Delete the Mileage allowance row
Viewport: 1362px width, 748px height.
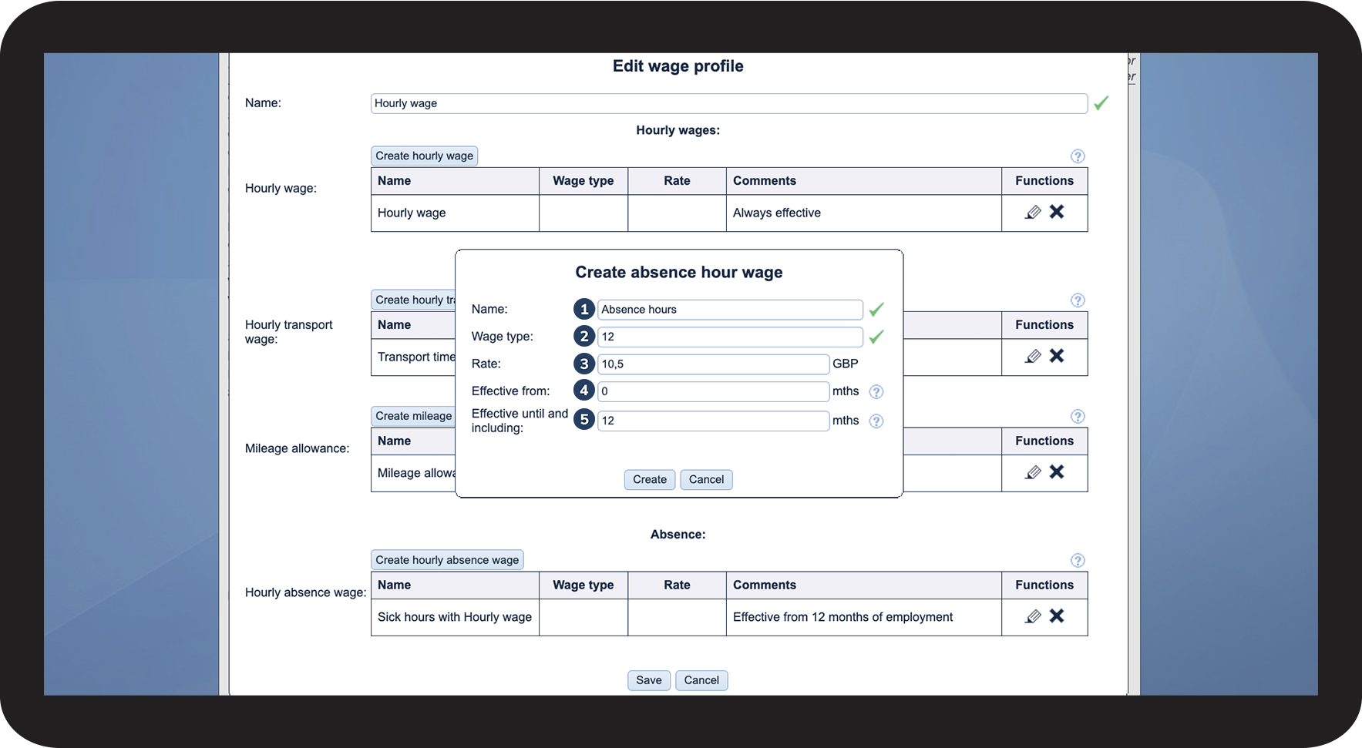coord(1057,472)
